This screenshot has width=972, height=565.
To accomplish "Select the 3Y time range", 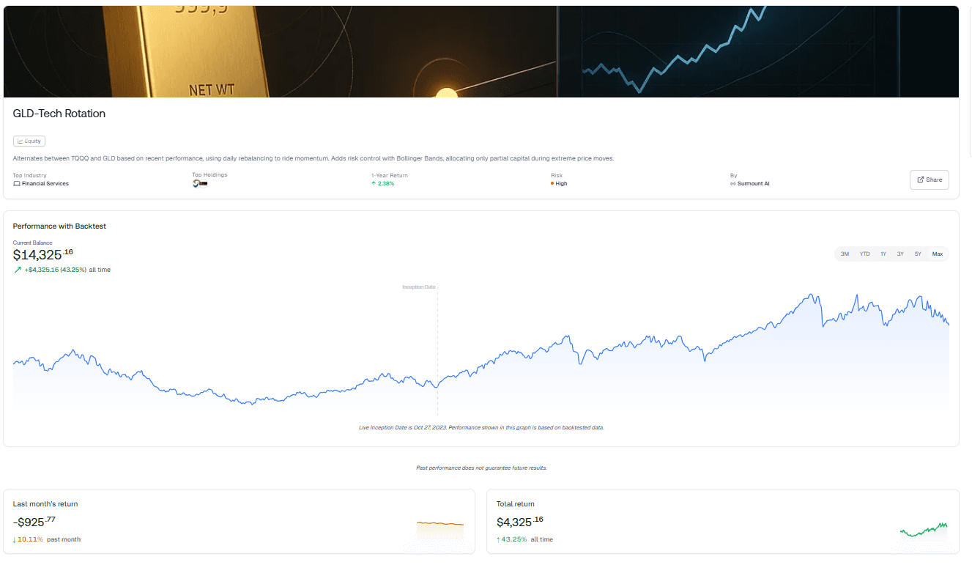I will (900, 254).
